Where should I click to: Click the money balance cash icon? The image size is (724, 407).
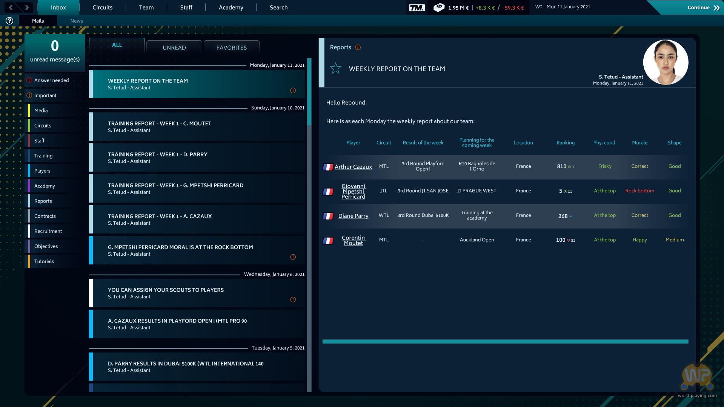tap(439, 8)
